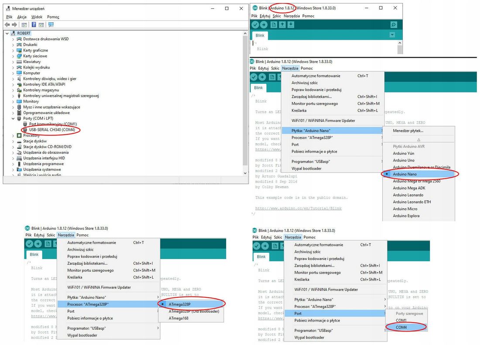Viewport: 480px width, 345px height.
Task: Expand the Karty graficzne tree node
Action: click(x=13, y=50)
